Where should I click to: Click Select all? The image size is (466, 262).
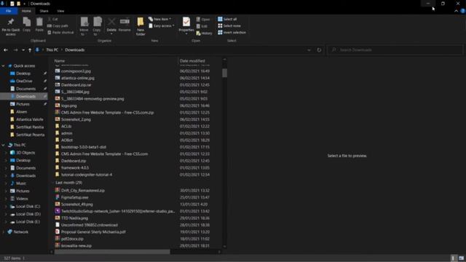[227, 19]
